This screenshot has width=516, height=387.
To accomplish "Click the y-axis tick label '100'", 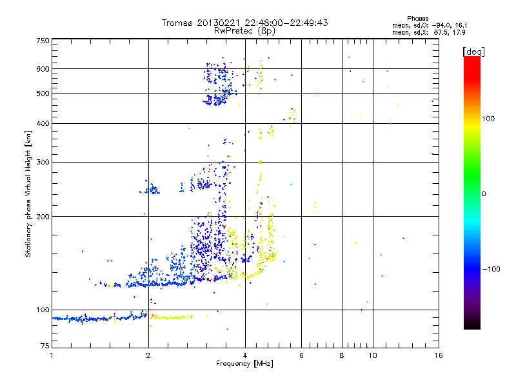I will [x=43, y=310].
